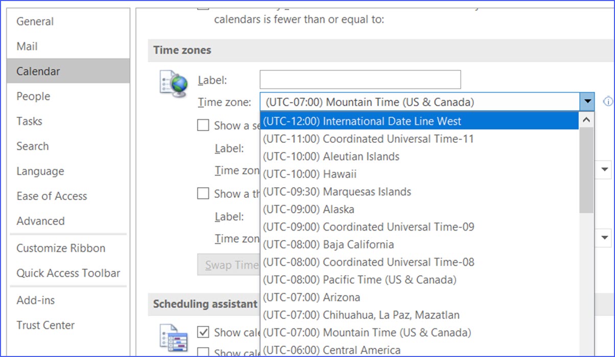
Task: Select the Tasks category in the sidebar
Action: point(29,121)
